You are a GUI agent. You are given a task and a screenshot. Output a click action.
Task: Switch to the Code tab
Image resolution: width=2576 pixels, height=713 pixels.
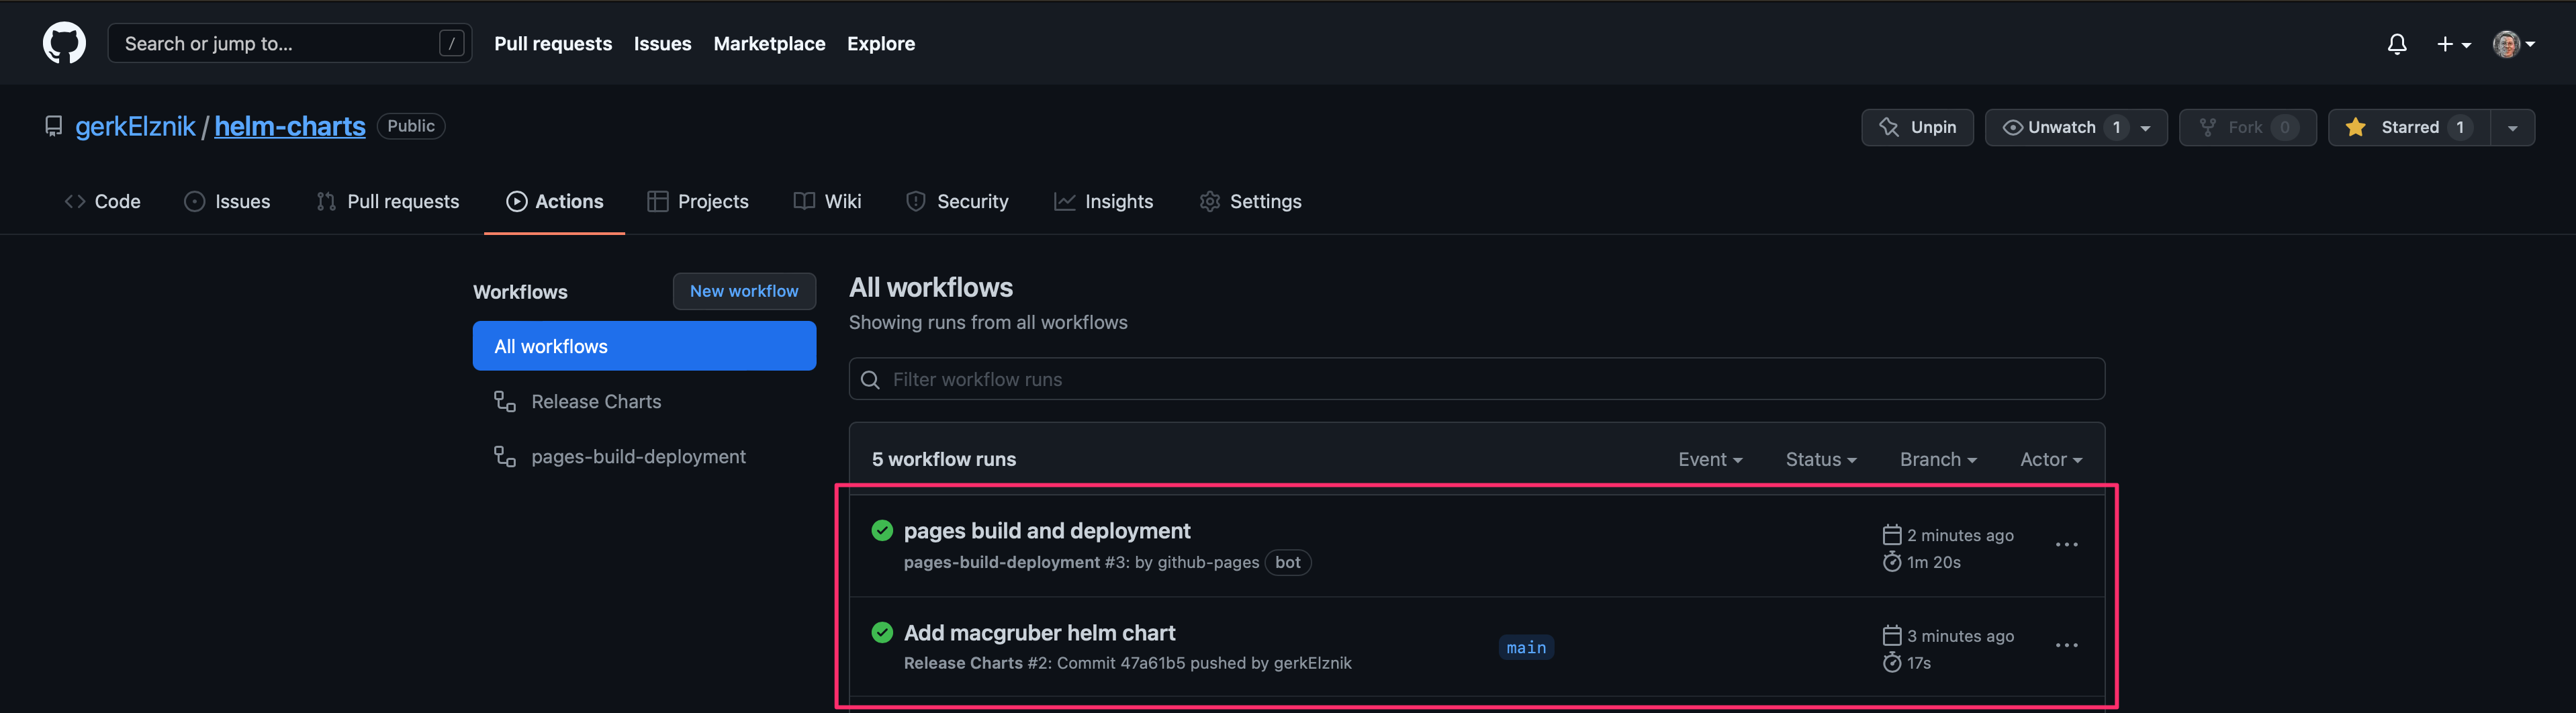(x=102, y=201)
